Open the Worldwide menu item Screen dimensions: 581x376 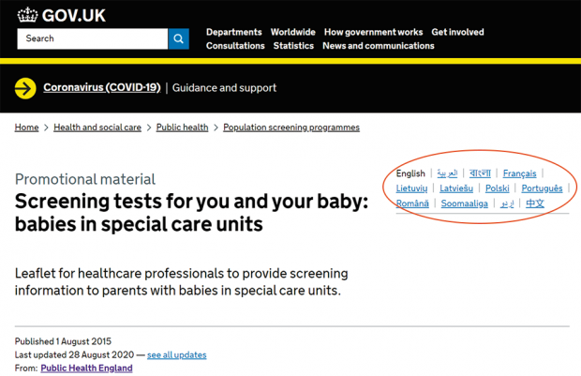click(292, 32)
